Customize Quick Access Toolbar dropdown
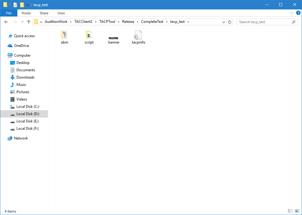The image size is (302, 215). click(27, 5)
